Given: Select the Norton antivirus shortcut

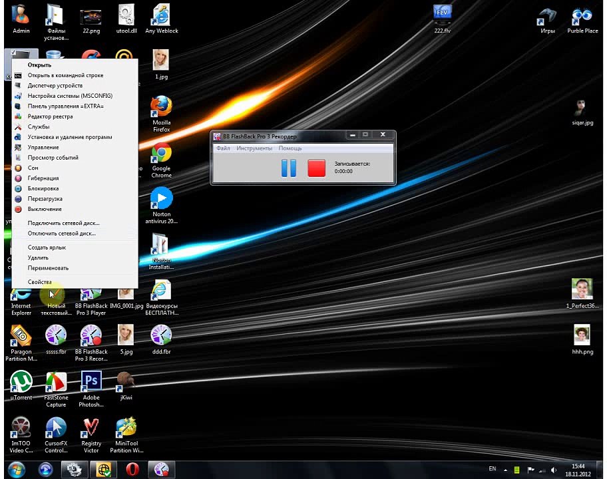Looking at the screenshot, I should pos(161,206).
